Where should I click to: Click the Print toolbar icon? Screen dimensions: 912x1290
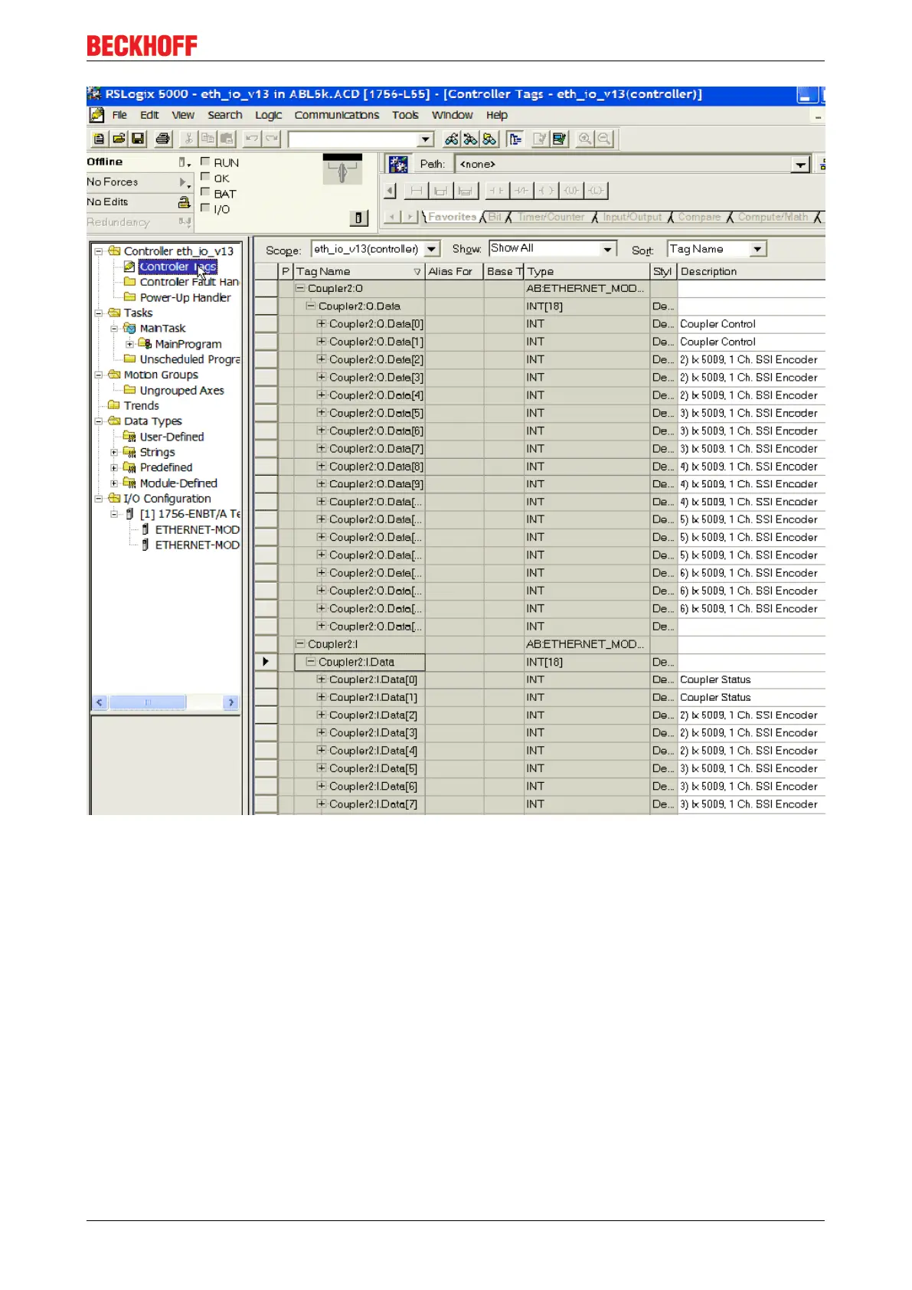(162, 139)
